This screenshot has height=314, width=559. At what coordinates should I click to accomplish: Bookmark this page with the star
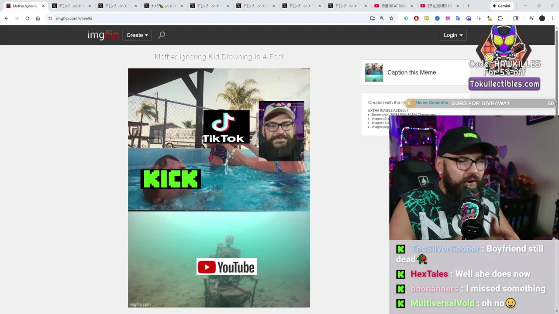click(391, 18)
